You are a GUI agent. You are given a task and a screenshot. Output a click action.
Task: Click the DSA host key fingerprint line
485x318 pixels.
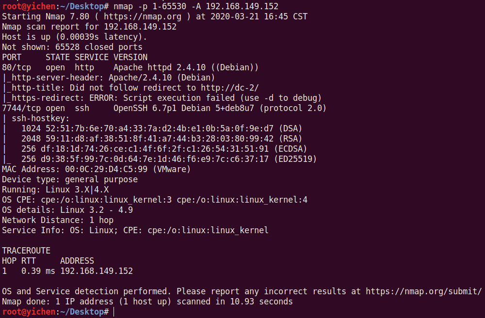coord(159,128)
